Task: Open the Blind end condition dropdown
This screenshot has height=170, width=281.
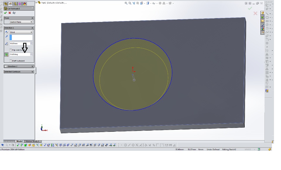Action: (21, 32)
